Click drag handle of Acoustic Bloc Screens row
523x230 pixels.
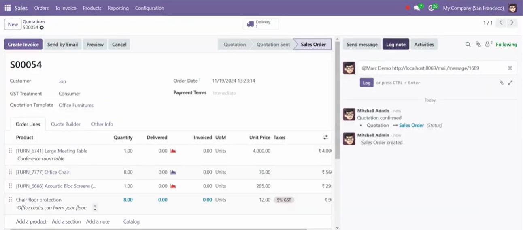click(10, 186)
